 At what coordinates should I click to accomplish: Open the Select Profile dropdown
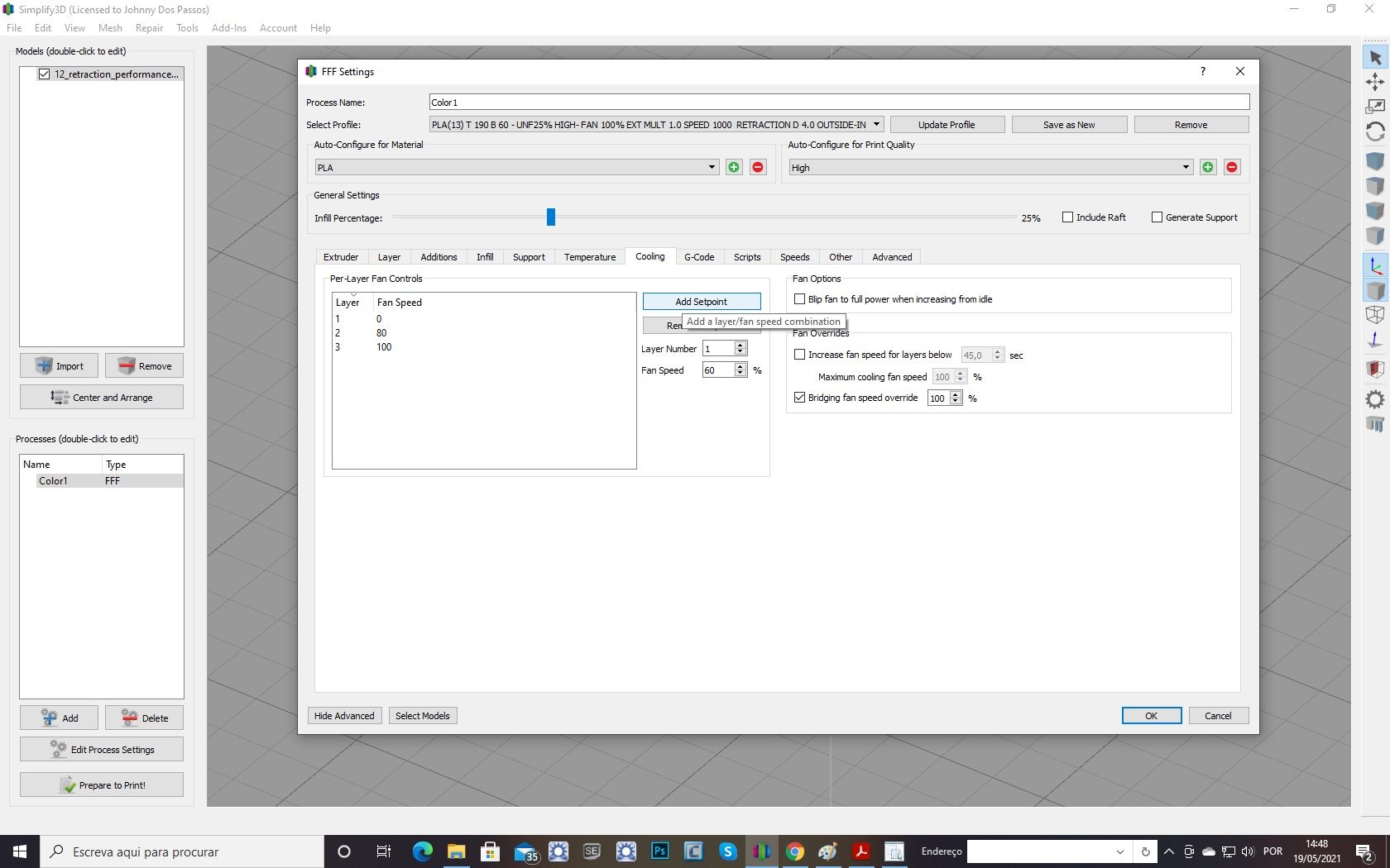656,125
